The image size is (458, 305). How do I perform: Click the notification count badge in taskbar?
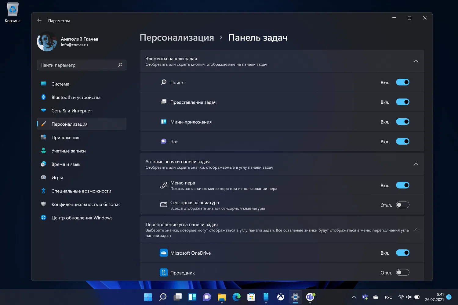[449, 297]
